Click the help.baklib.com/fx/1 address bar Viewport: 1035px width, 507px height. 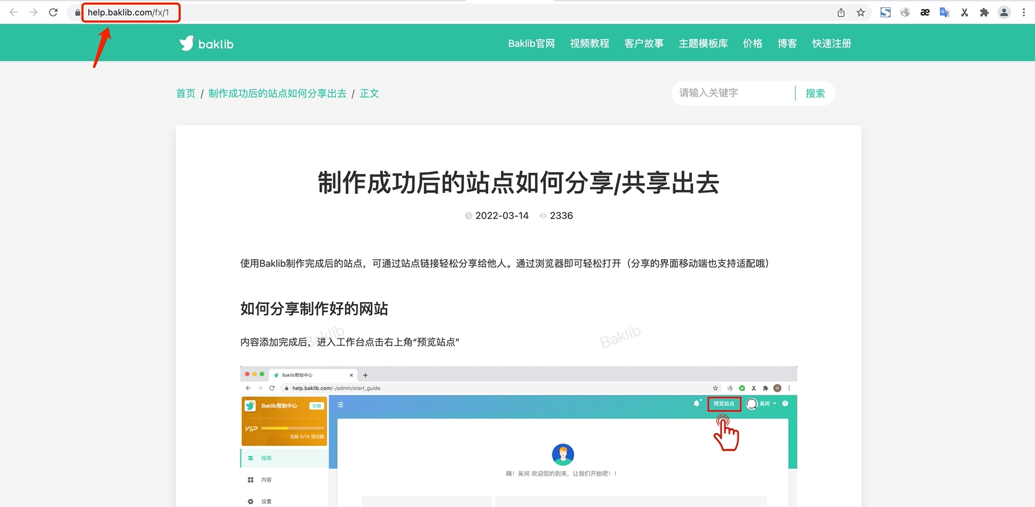click(128, 12)
